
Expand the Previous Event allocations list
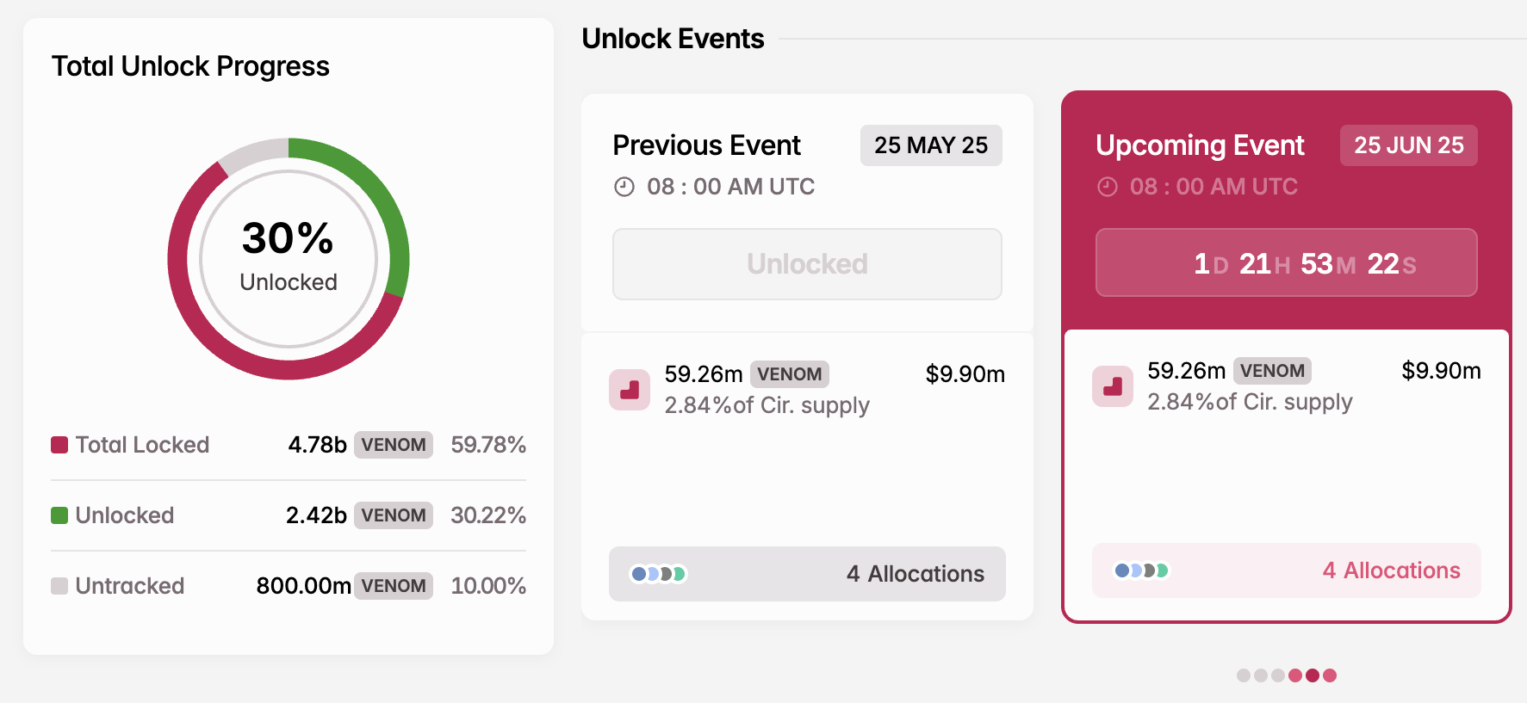[807, 574]
